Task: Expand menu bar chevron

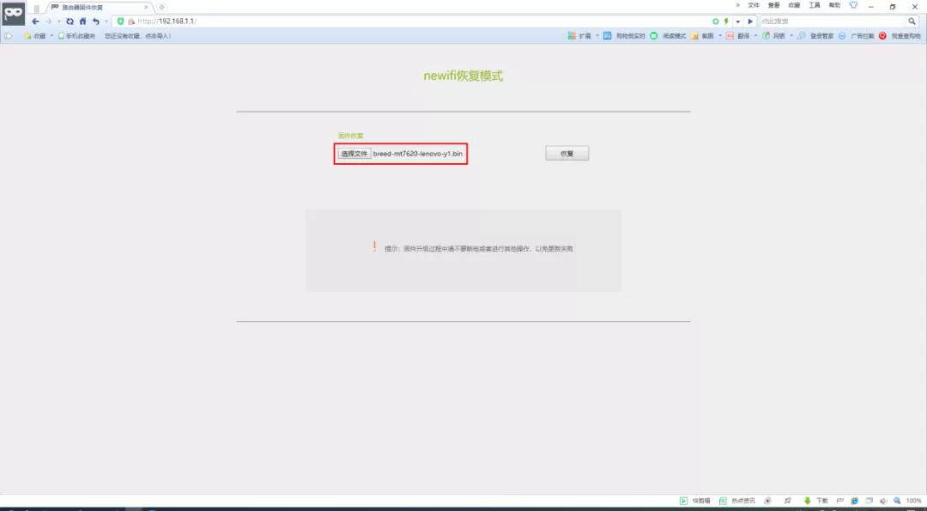Action: pos(738,5)
